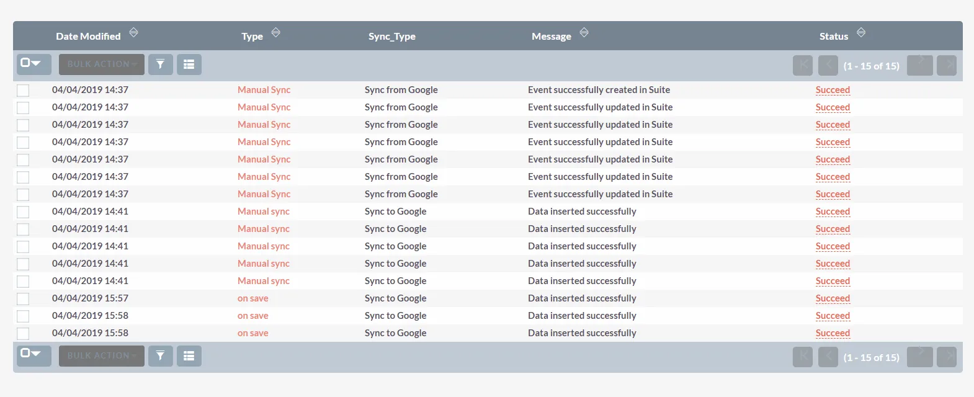The width and height of the screenshot is (974, 397).
Task: Open the top Bulk Action dropdown
Action: tap(102, 65)
